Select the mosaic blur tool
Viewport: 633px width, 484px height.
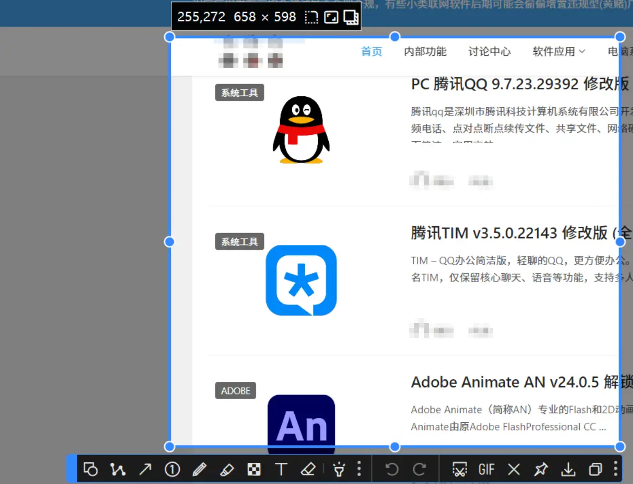[x=254, y=469]
